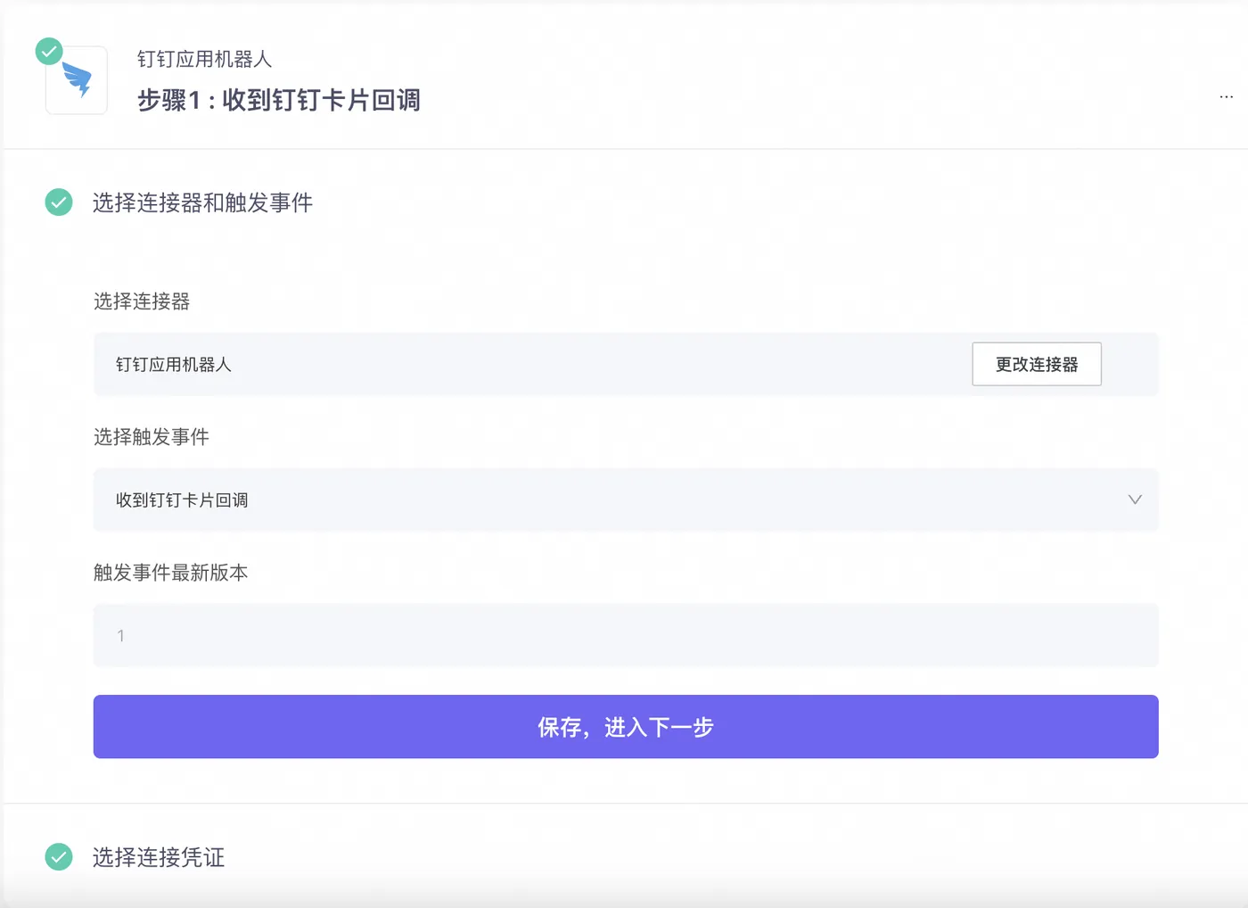Viewport: 1248px width, 908px height.
Task: Click 保存，进入下一步 button
Action: tap(626, 727)
